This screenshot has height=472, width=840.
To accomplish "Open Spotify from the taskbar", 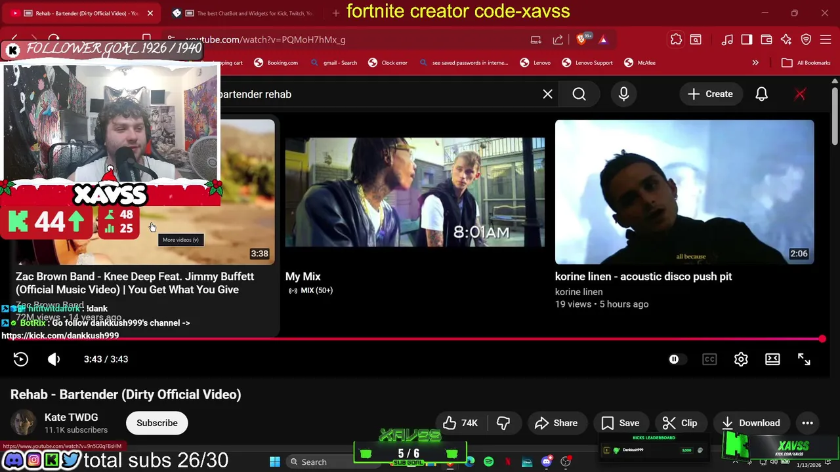I will 489,462.
